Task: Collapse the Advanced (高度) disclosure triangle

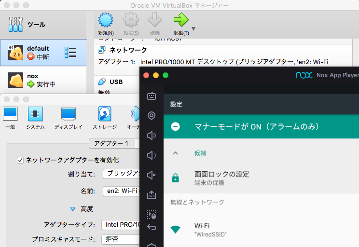Action: point(73,209)
